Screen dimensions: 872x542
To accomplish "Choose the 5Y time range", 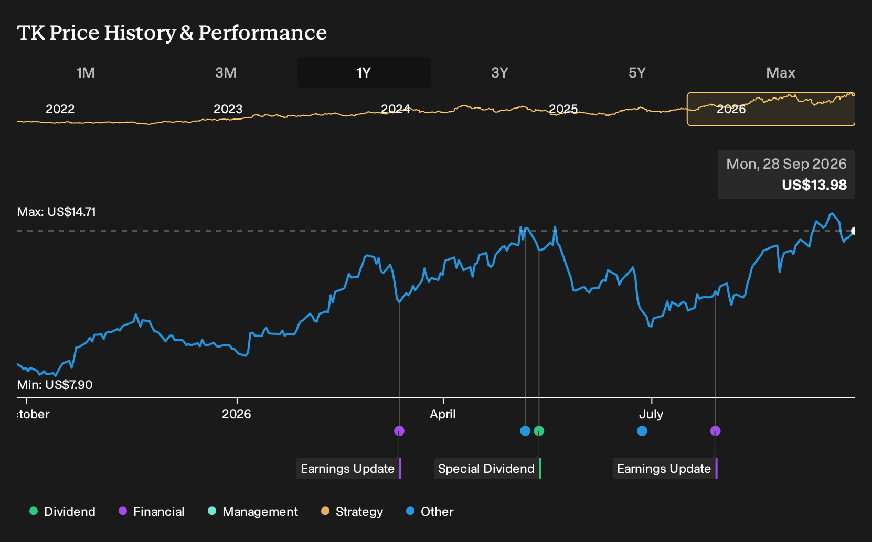I will (637, 73).
